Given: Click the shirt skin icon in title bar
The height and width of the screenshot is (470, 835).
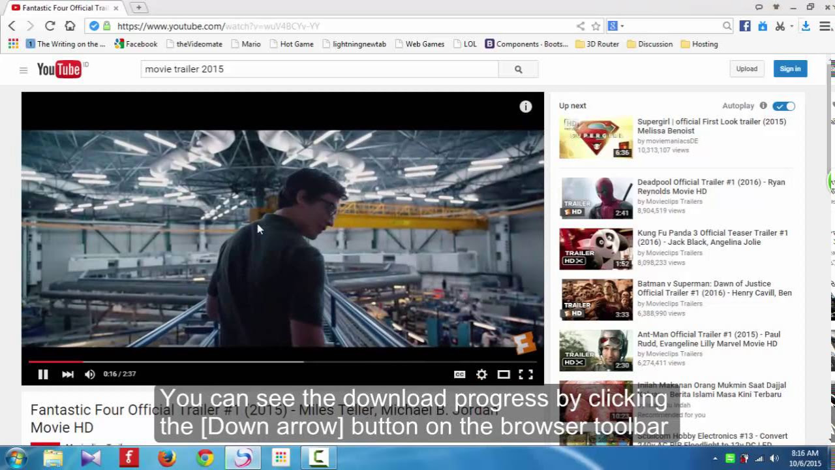Looking at the screenshot, I should [776, 7].
